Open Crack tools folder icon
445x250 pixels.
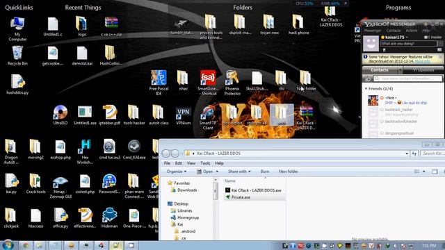pyautogui.click(x=35, y=183)
